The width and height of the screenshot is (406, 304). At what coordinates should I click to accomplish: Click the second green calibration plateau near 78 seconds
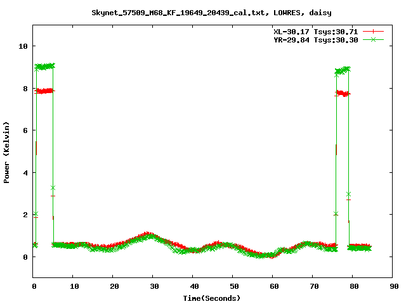click(343, 70)
